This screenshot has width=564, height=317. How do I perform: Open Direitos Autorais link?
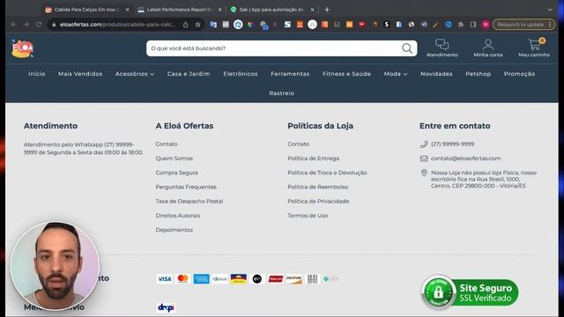click(178, 216)
